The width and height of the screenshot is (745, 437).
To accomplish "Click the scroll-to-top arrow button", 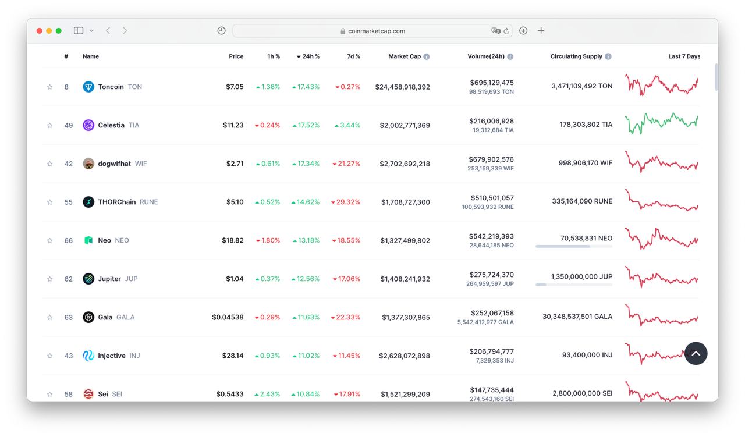I will 696,353.
